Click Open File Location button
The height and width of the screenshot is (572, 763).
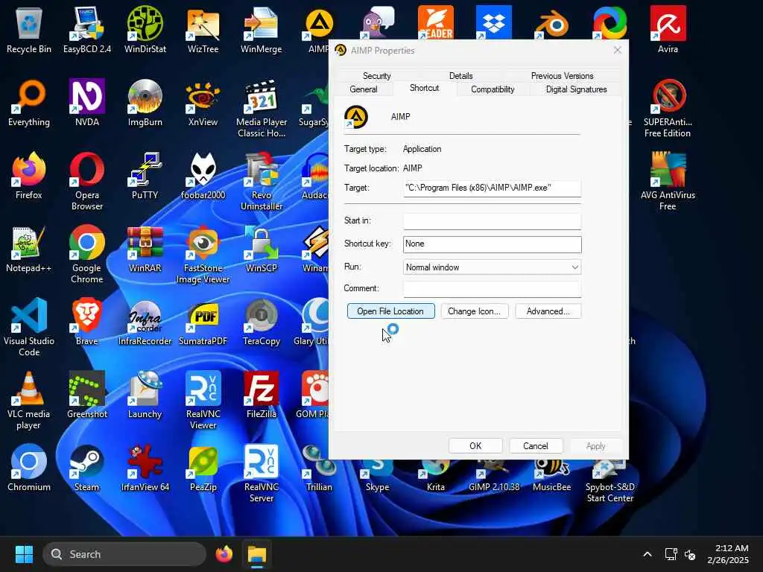pyautogui.click(x=390, y=311)
